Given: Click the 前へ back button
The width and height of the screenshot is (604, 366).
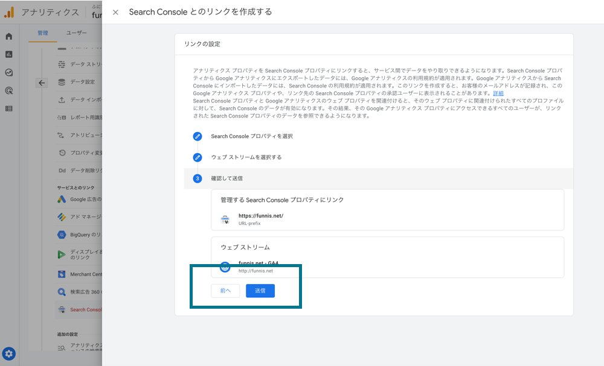Looking at the screenshot, I should tap(225, 291).
